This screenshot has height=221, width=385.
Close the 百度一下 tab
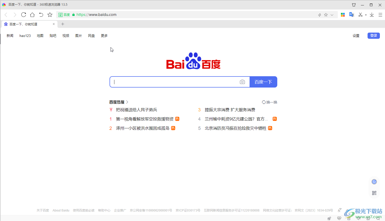54,24
